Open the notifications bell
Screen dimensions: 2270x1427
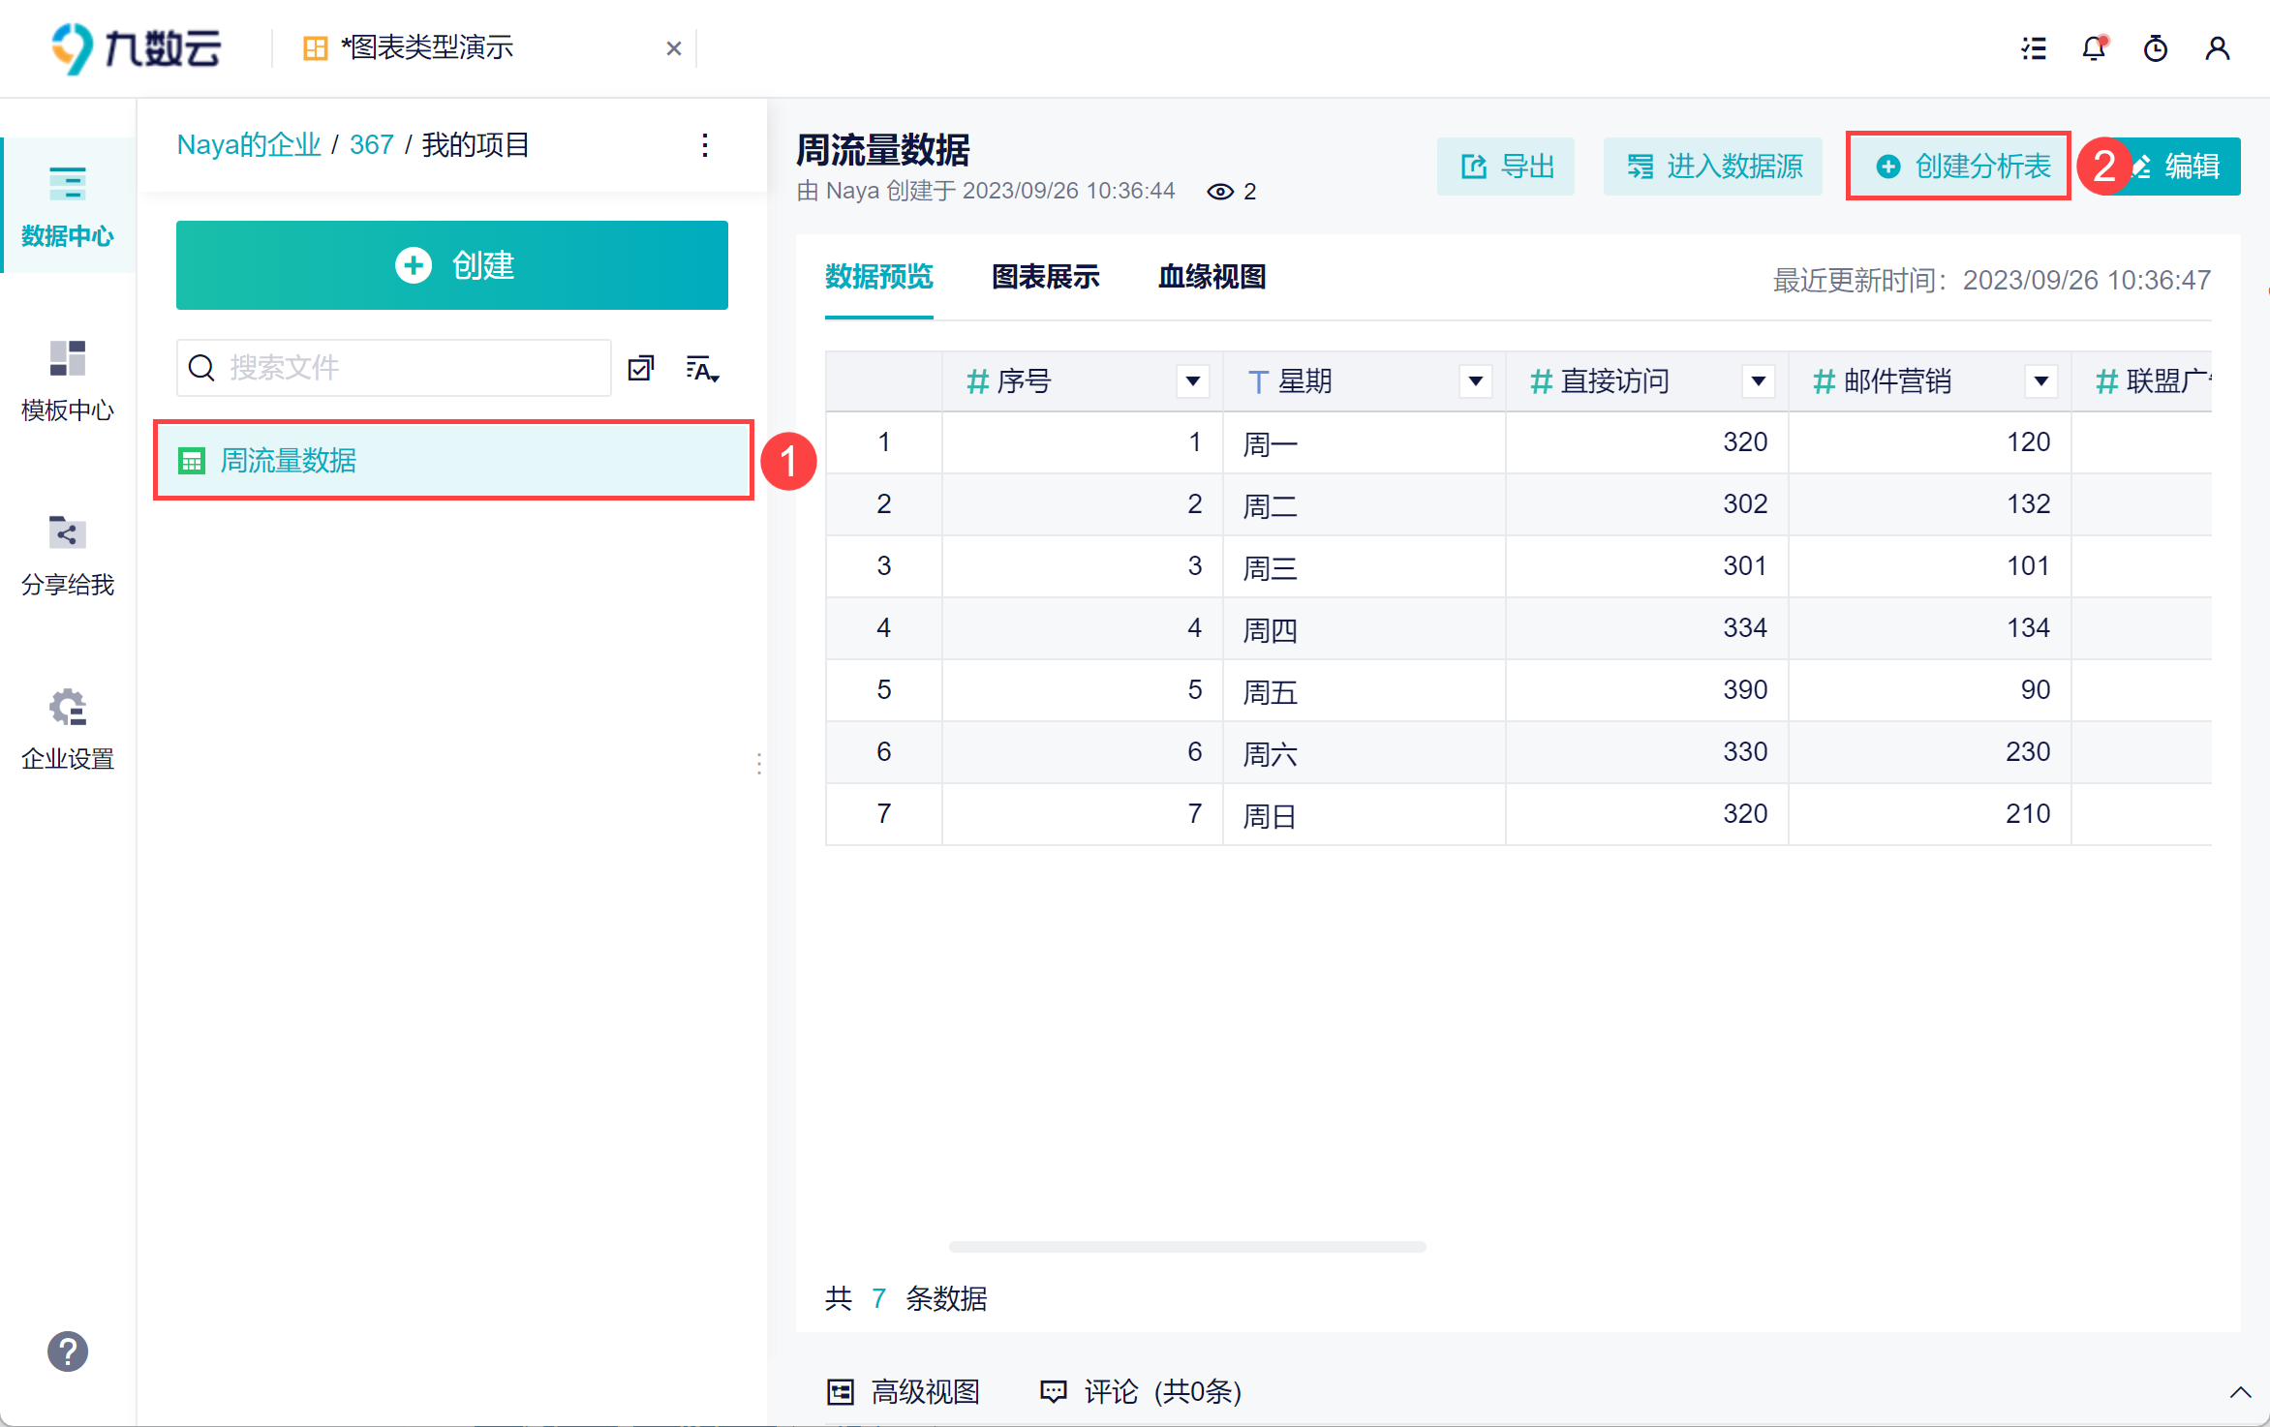coord(2094,48)
